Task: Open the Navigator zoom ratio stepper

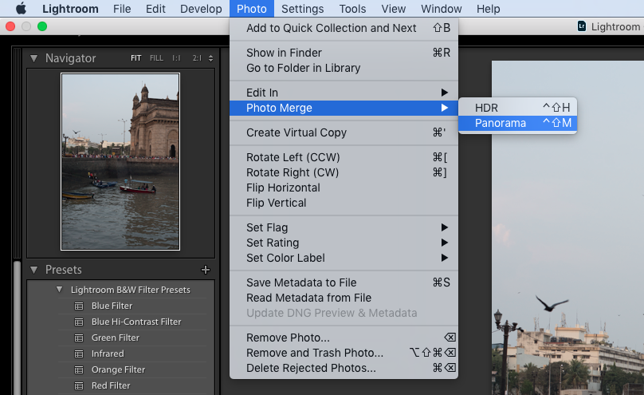Action: point(210,58)
